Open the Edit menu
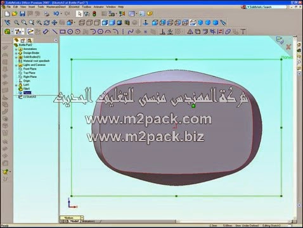The height and width of the screenshot is (228, 303). pyautogui.click(x=15, y=7)
